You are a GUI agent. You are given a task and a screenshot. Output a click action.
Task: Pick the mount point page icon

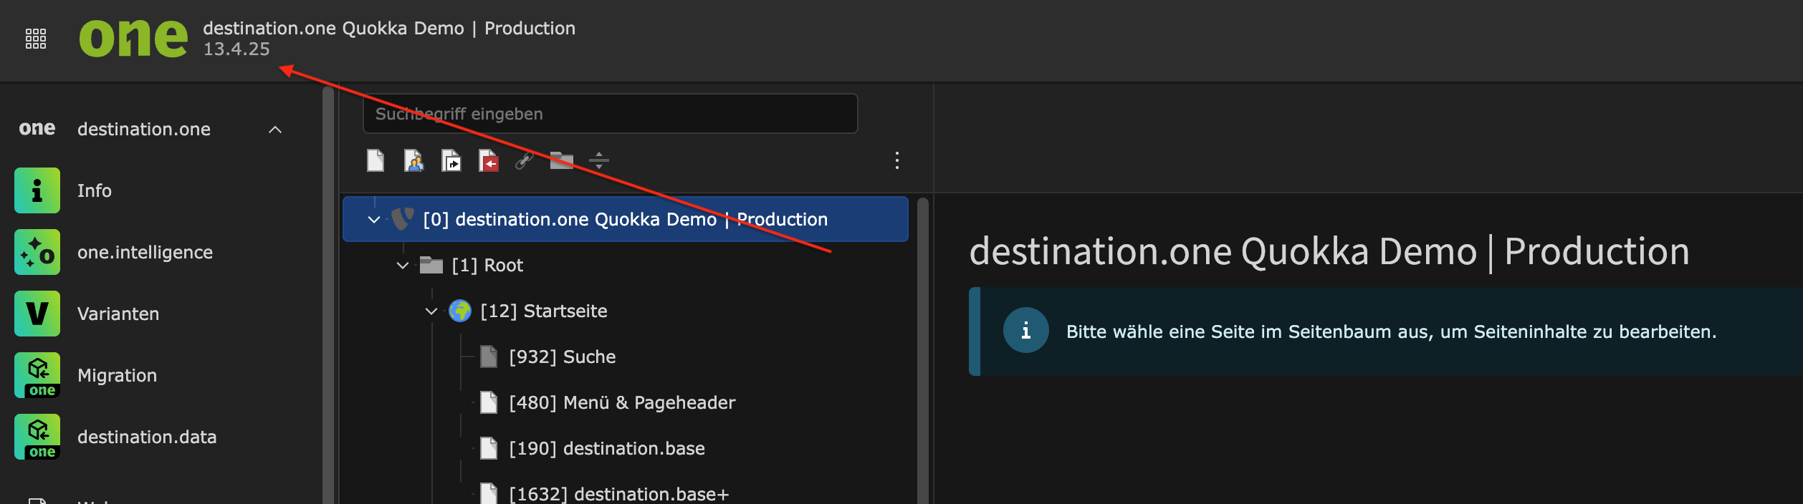point(489,160)
